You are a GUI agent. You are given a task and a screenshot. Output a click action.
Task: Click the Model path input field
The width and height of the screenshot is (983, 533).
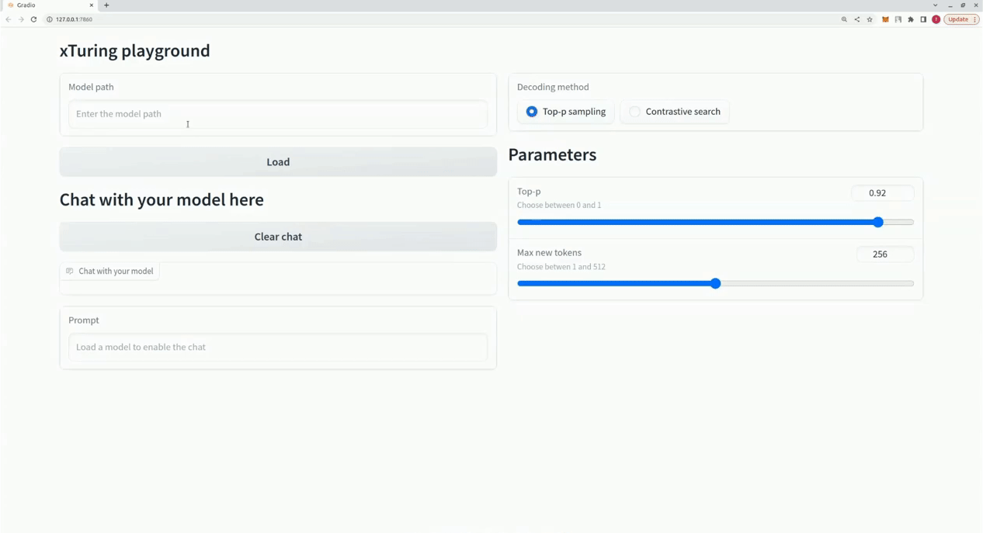click(x=278, y=114)
